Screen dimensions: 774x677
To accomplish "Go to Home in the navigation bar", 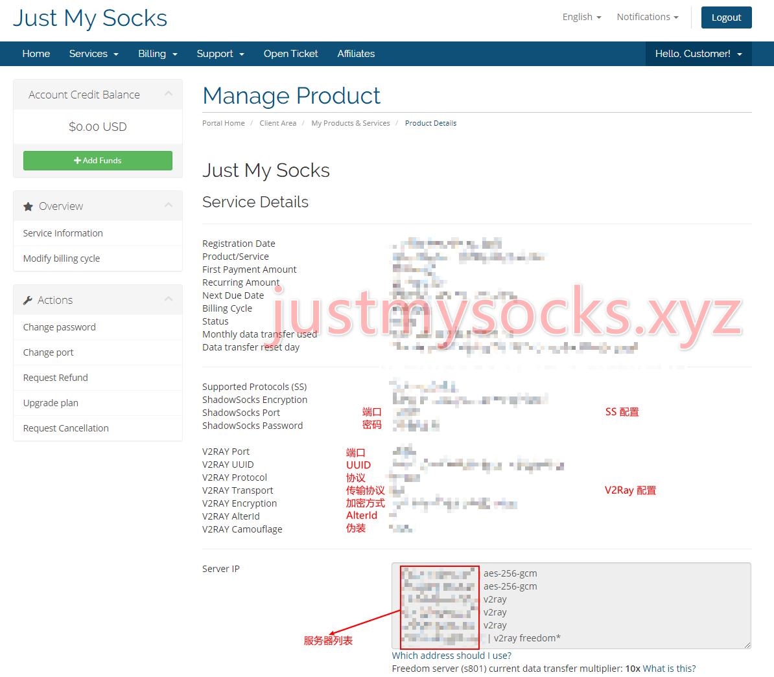I will coord(36,54).
